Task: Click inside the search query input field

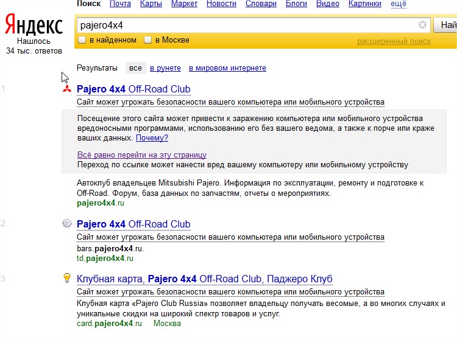Action: [x=244, y=25]
